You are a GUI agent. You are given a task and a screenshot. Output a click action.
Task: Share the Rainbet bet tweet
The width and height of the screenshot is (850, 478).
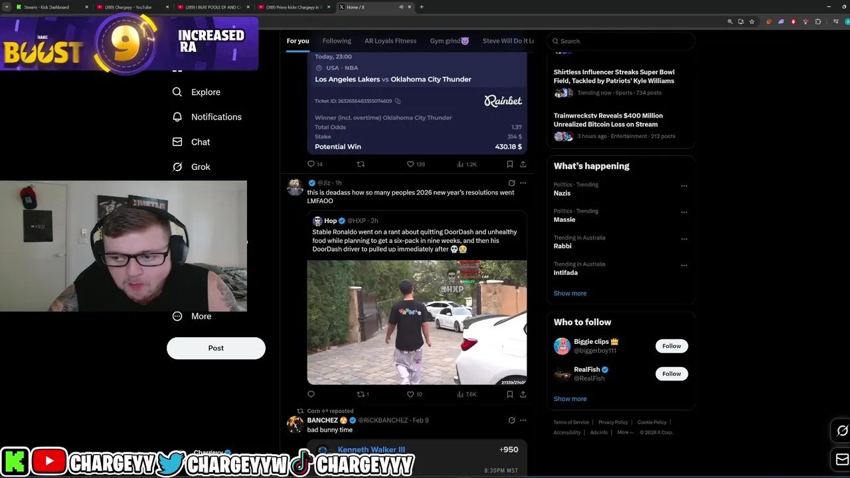(523, 164)
